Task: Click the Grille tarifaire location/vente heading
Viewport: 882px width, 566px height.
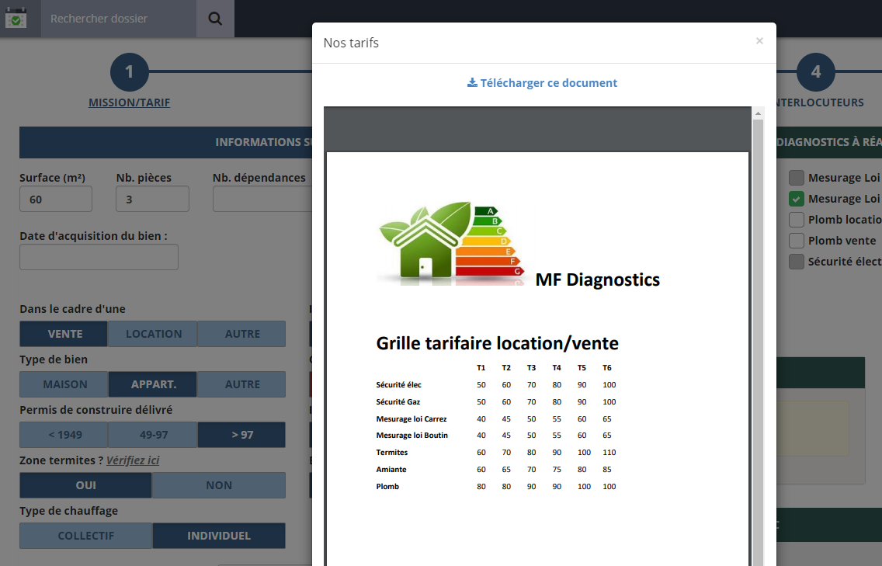Action: pos(497,343)
